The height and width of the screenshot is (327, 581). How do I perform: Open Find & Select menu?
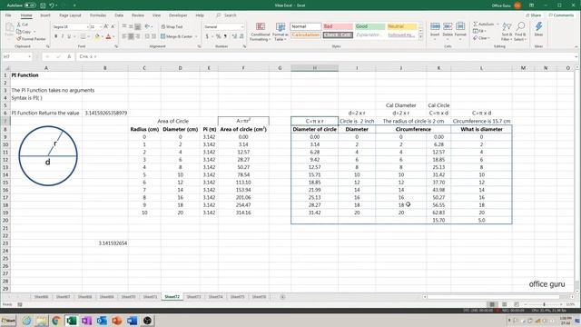point(520,32)
